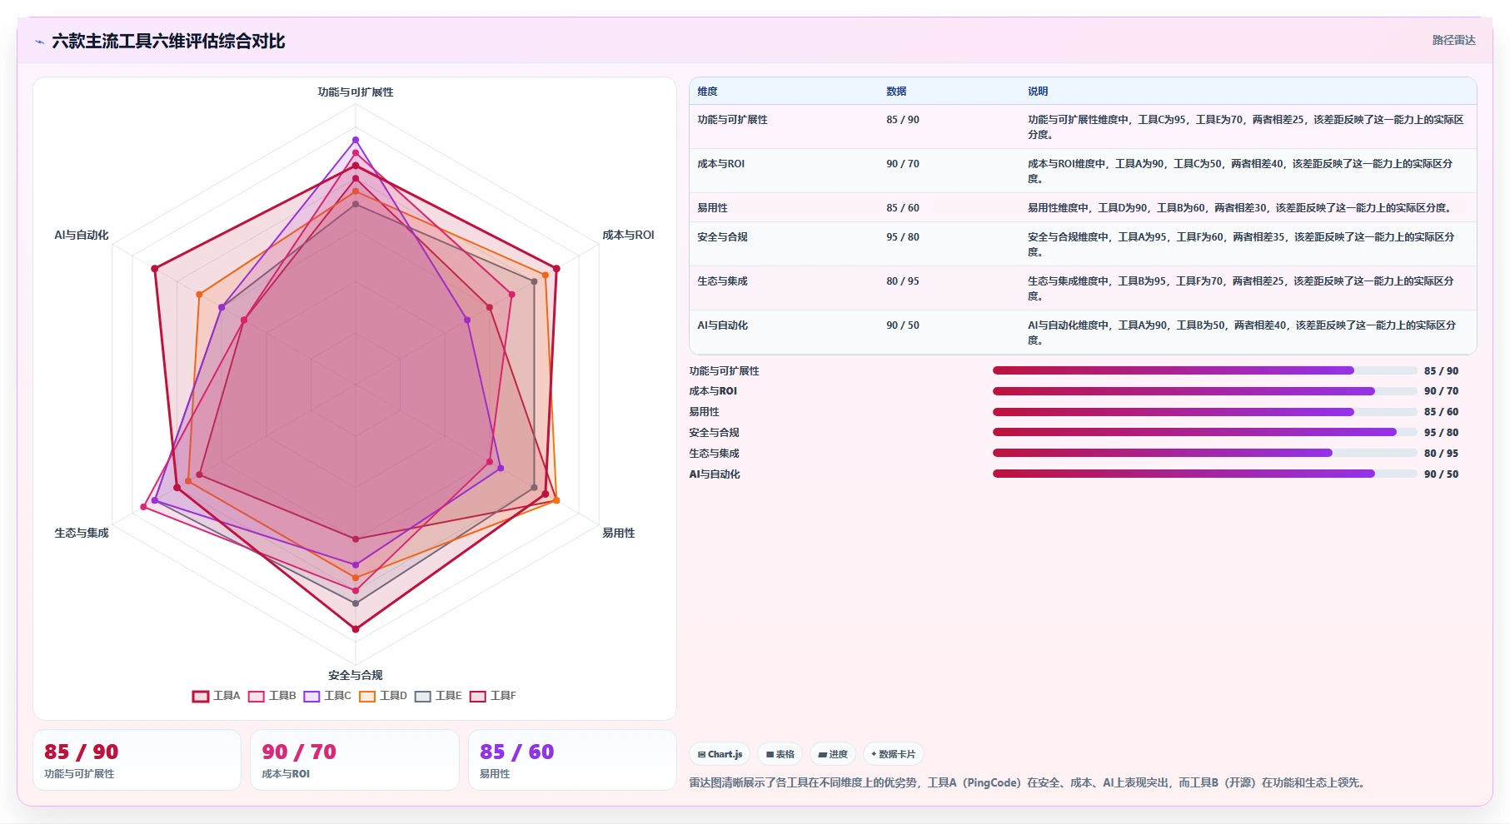Toggle 工具F series in the radar legend
Screen dimensions: 1510x824
click(x=493, y=696)
